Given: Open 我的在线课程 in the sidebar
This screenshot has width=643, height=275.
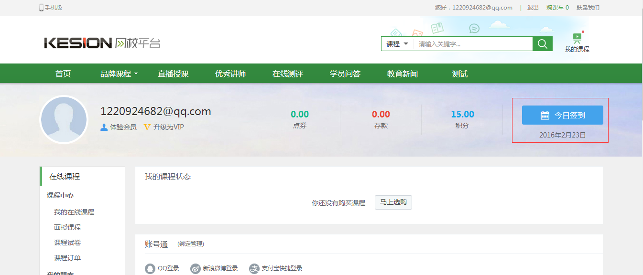Looking at the screenshot, I should pyautogui.click(x=74, y=212).
